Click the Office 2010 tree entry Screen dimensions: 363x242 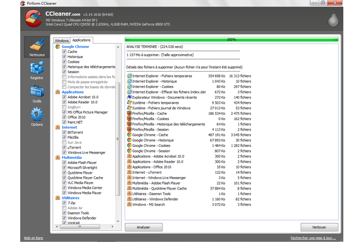tap(77, 117)
